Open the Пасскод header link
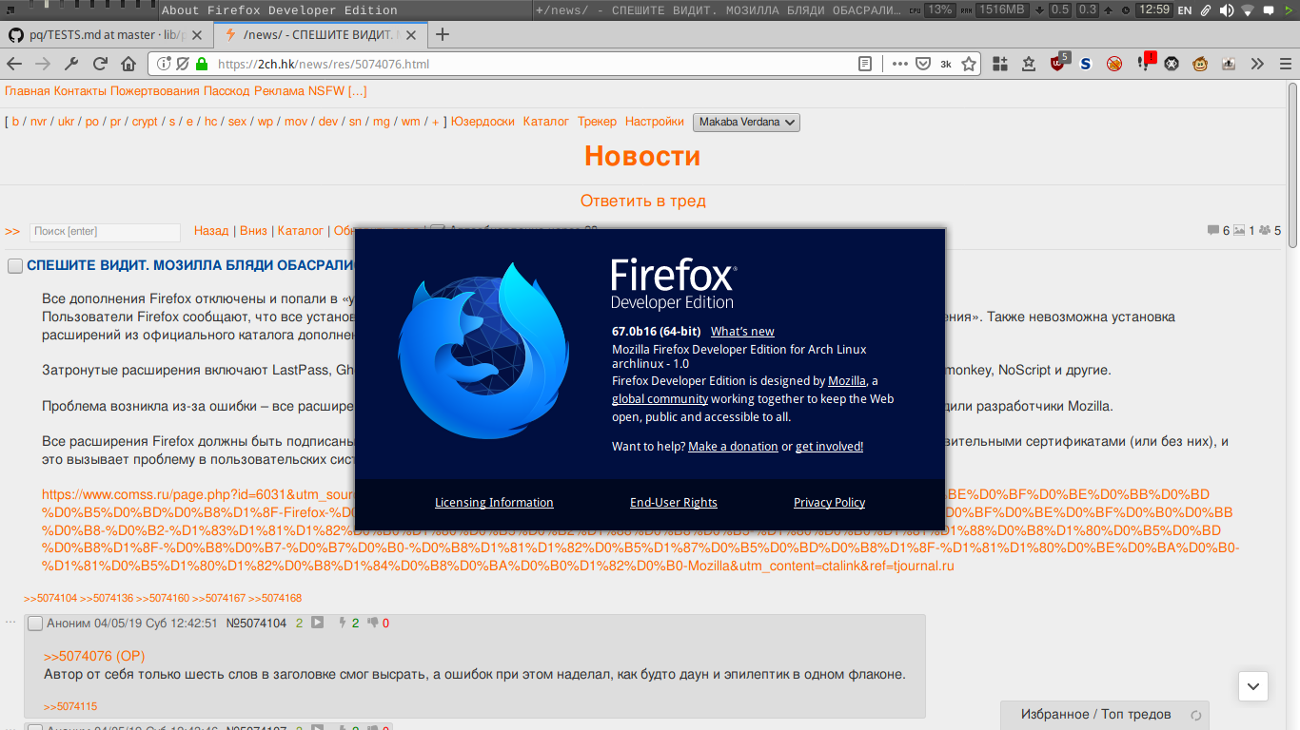This screenshot has height=730, width=1300. (x=227, y=91)
